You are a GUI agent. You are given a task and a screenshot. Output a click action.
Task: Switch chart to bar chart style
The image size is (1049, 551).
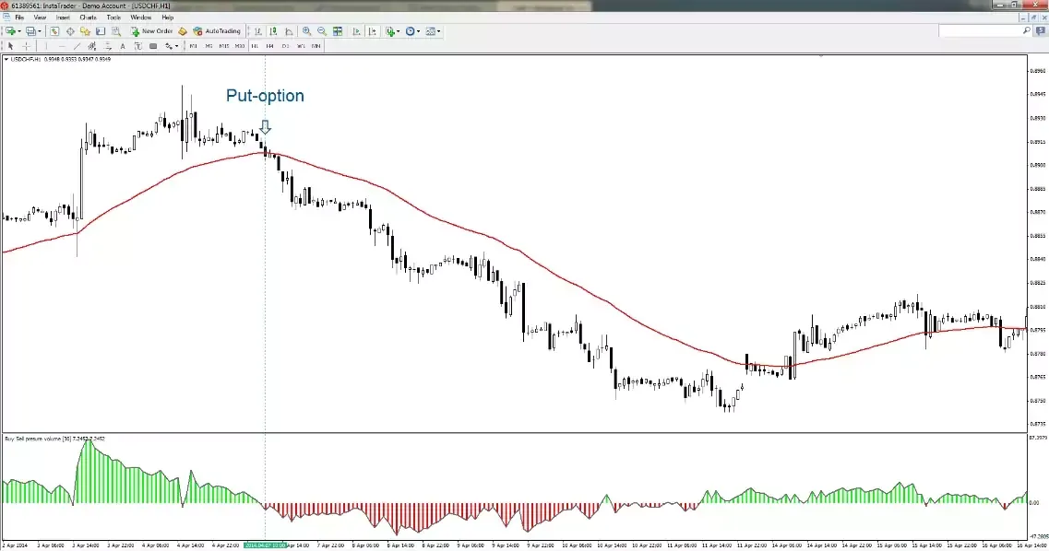(x=258, y=31)
